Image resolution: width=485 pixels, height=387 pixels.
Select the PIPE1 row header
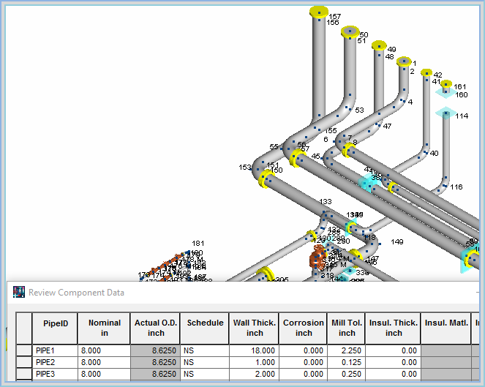click(24, 350)
